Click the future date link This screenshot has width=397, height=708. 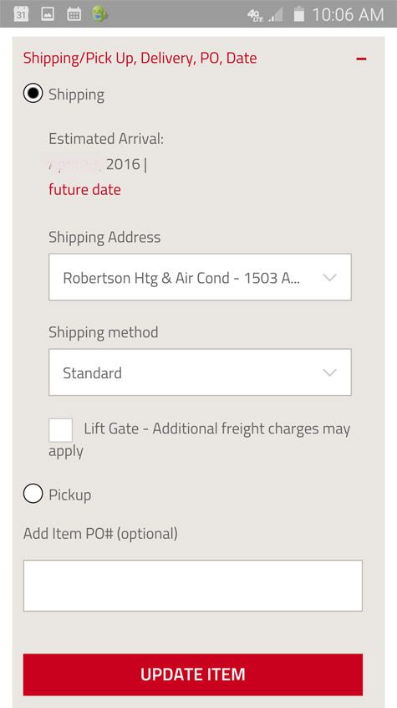point(84,189)
